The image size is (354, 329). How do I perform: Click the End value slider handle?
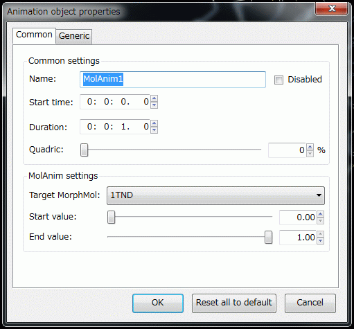coord(268,237)
